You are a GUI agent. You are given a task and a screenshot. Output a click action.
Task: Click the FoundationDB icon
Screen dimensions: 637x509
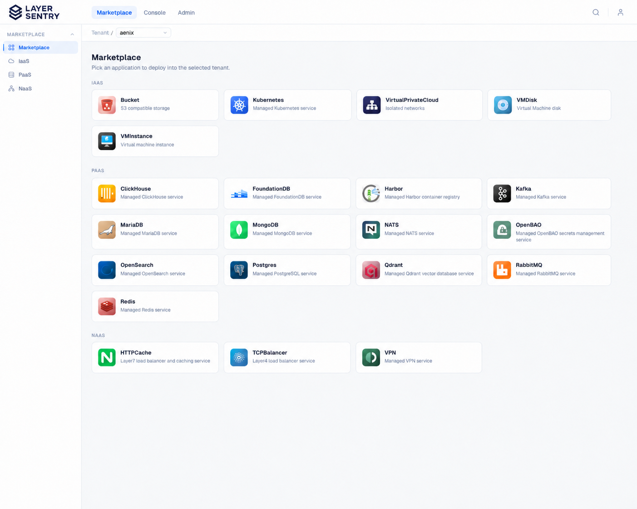point(239,193)
